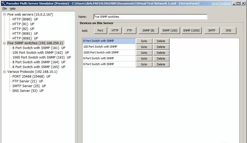Select DNS Server (53) UP tree entry
This screenshot has width=247, height=143.
[x=28, y=91]
